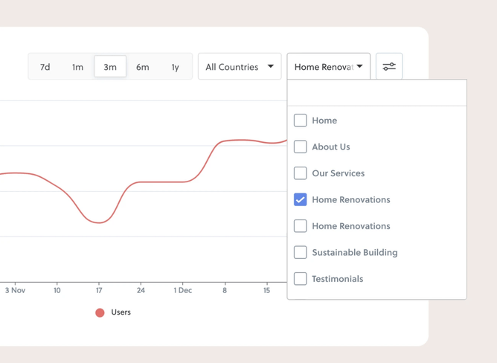Image resolution: width=497 pixels, height=363 pixels.
Task: Select the 7d time range
Action: pyautogui.click(x=45, y=67)
